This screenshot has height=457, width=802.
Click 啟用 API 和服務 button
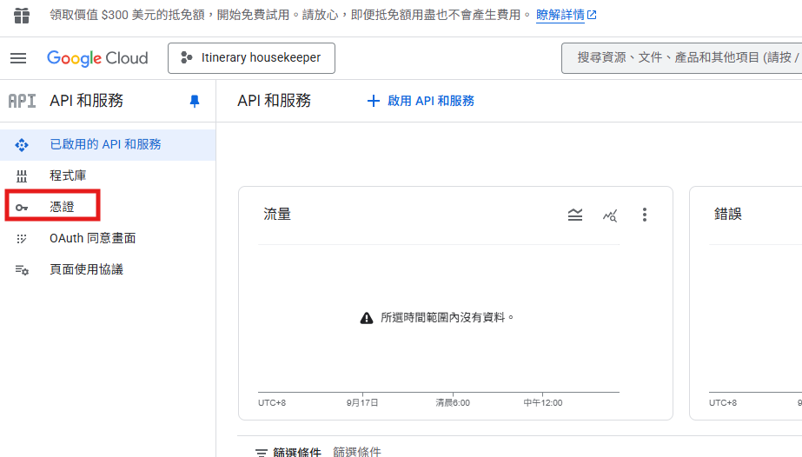[421, 101]
